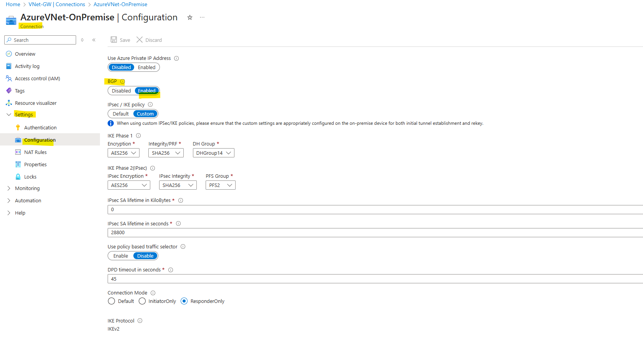Viewport: 643px width, 339px height.
Task: Click the Tags icon
Action: [x=9, y=91]
